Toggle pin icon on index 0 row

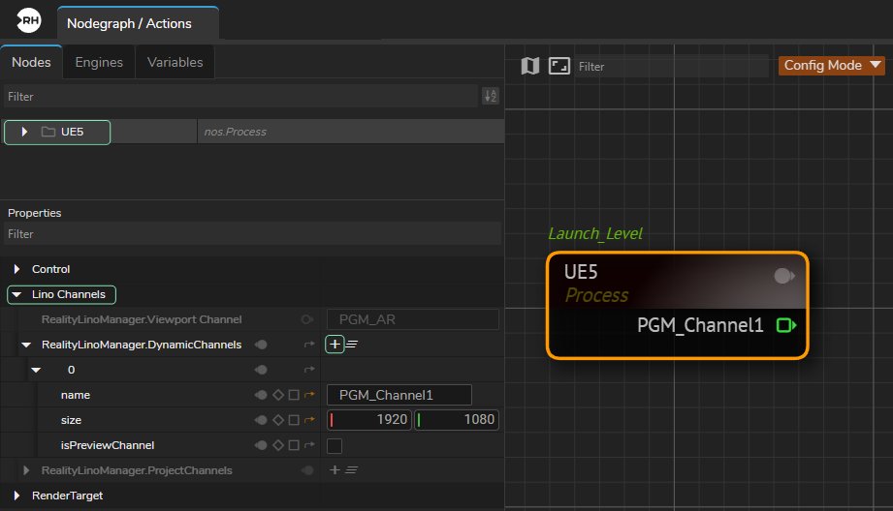(x=261, y=370)
